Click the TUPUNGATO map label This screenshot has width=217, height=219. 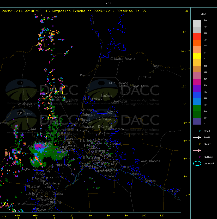42,181
